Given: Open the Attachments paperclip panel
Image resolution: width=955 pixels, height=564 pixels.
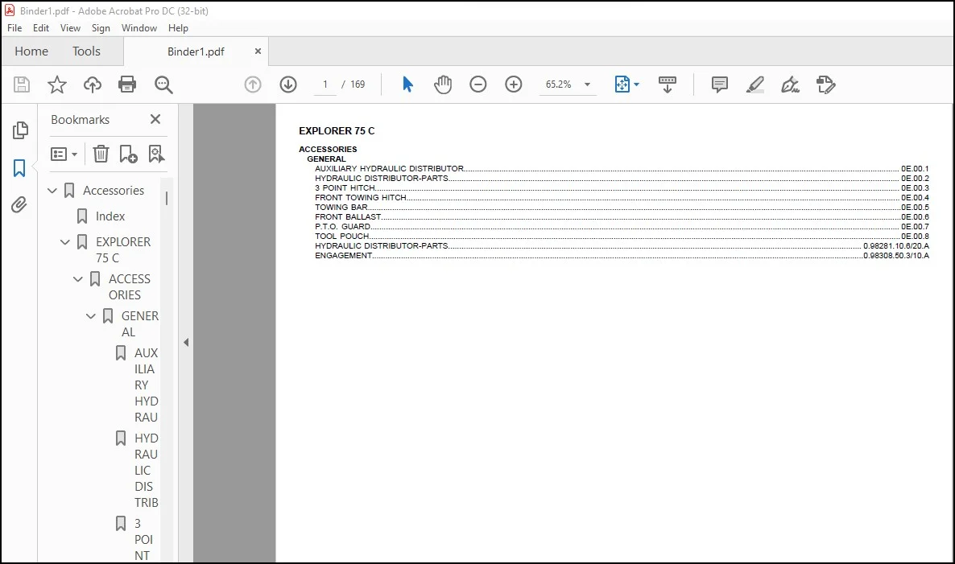Looking at the screenshot, I should tap(19, 205).
